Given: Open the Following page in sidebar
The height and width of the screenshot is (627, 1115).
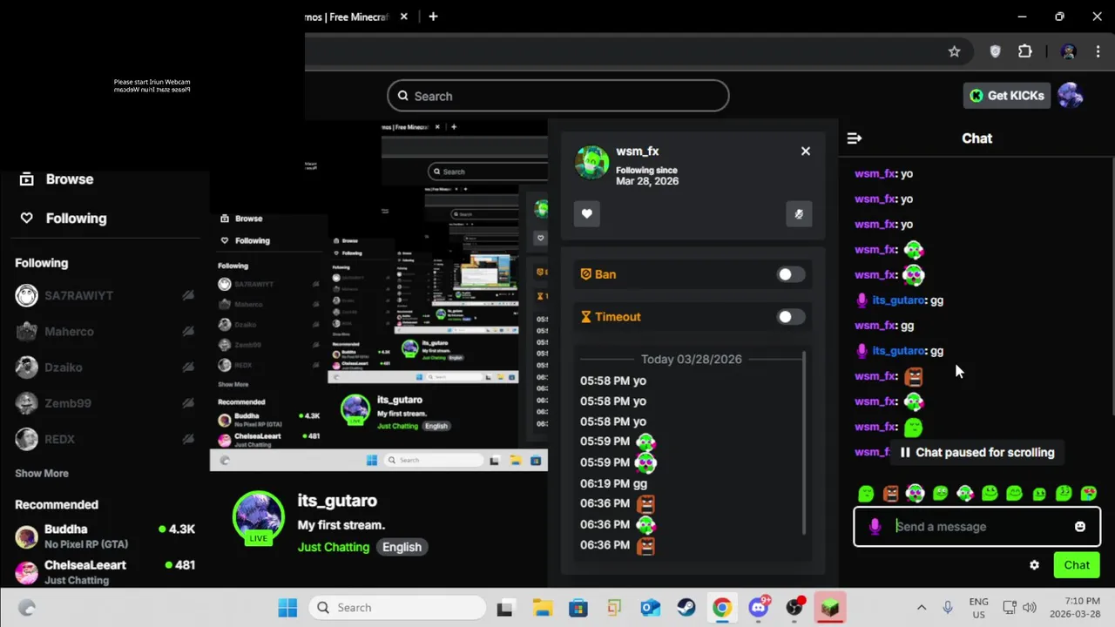Looking at the screenshot, I should [63, 219].
